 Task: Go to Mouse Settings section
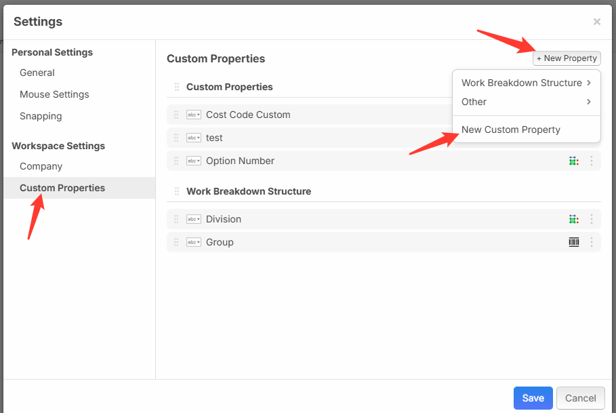coord(54,94)
